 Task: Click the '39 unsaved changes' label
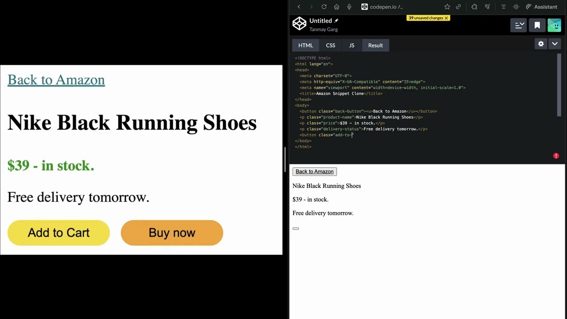(x=426, y=18)
